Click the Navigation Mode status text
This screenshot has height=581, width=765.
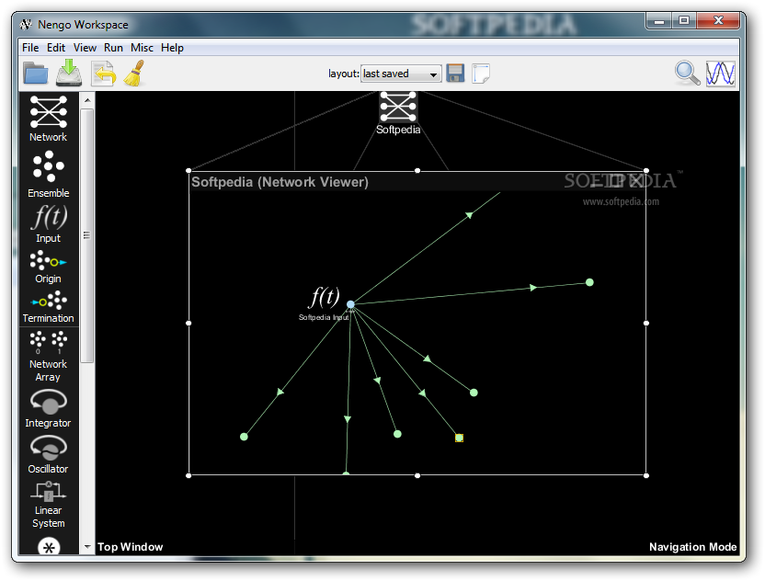click(692, 547)
